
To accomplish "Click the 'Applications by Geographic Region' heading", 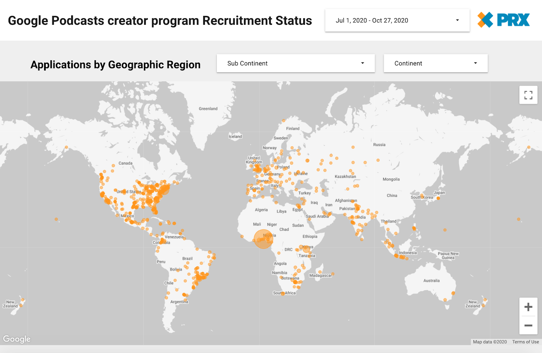I will tap(116, 65).
